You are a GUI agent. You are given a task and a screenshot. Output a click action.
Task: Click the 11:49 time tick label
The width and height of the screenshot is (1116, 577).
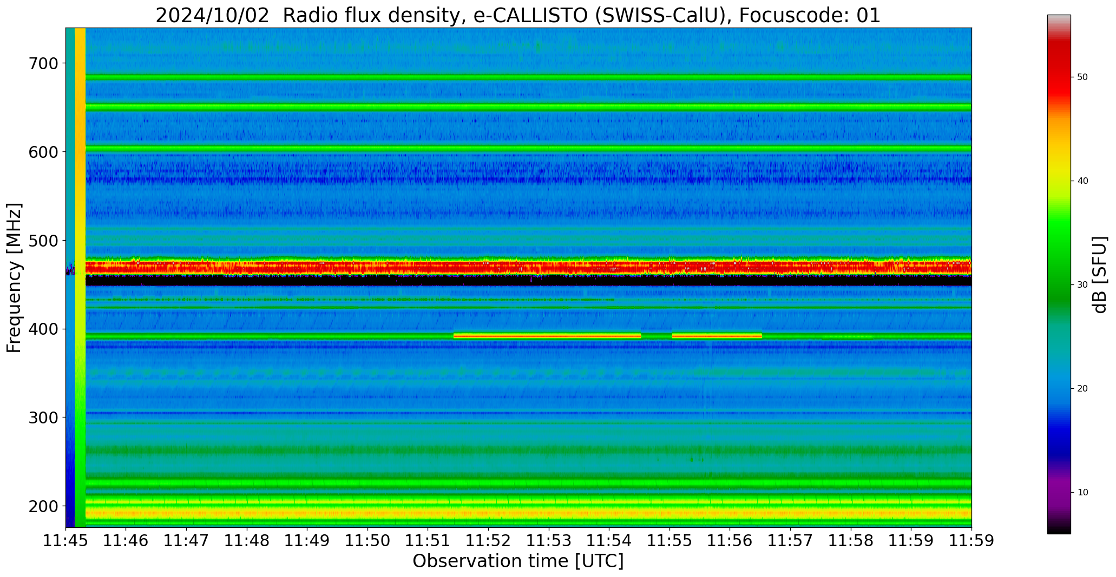click(307, 541)
